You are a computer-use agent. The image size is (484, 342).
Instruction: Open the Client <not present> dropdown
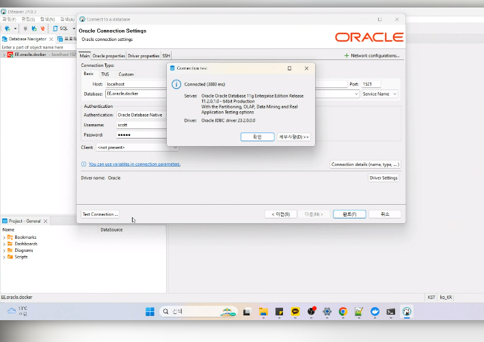coord(137,147)
